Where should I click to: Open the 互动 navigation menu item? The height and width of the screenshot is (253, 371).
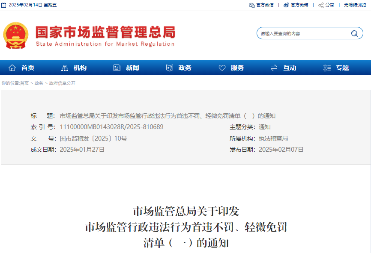[x=290, y=68]
